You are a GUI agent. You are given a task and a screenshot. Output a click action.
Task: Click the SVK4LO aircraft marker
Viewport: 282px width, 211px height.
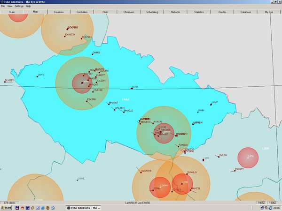click(x=187, y=174)
